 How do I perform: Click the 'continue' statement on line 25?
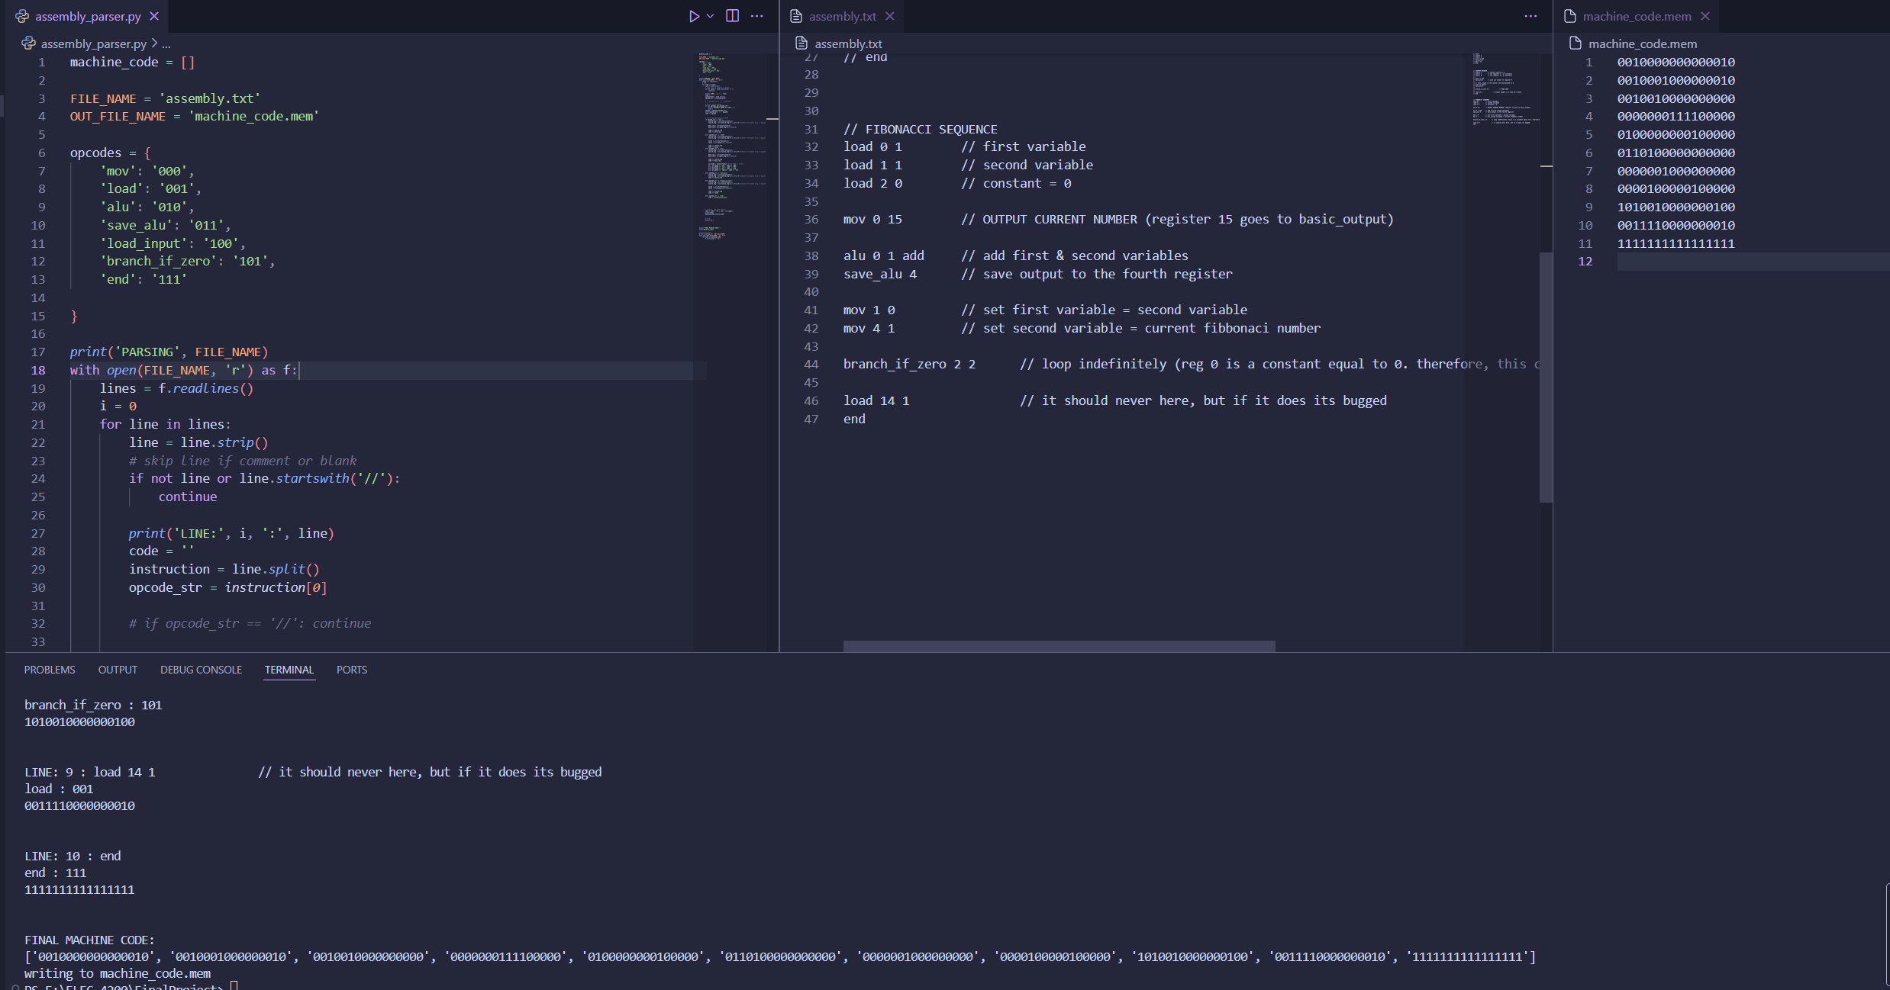point(188,497)
